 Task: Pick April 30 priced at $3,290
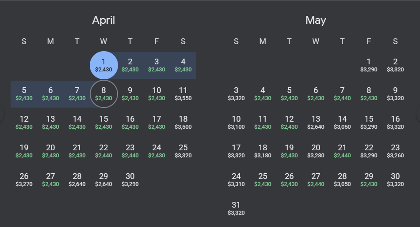pyautogui.click(x=130, y=180)
